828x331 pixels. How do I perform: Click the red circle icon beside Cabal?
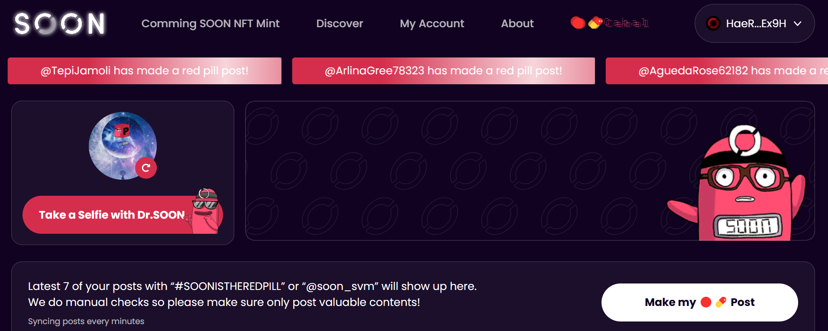[578, 23]
